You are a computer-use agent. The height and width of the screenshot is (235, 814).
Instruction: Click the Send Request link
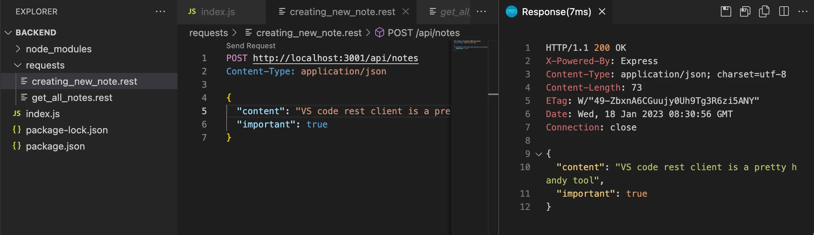pyautogui.click(x=251, y=46)
